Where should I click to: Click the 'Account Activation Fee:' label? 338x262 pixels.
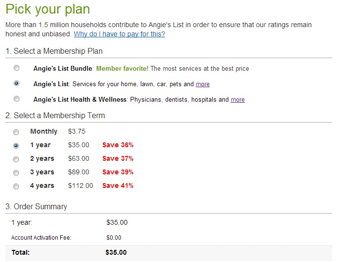point(41,238)
